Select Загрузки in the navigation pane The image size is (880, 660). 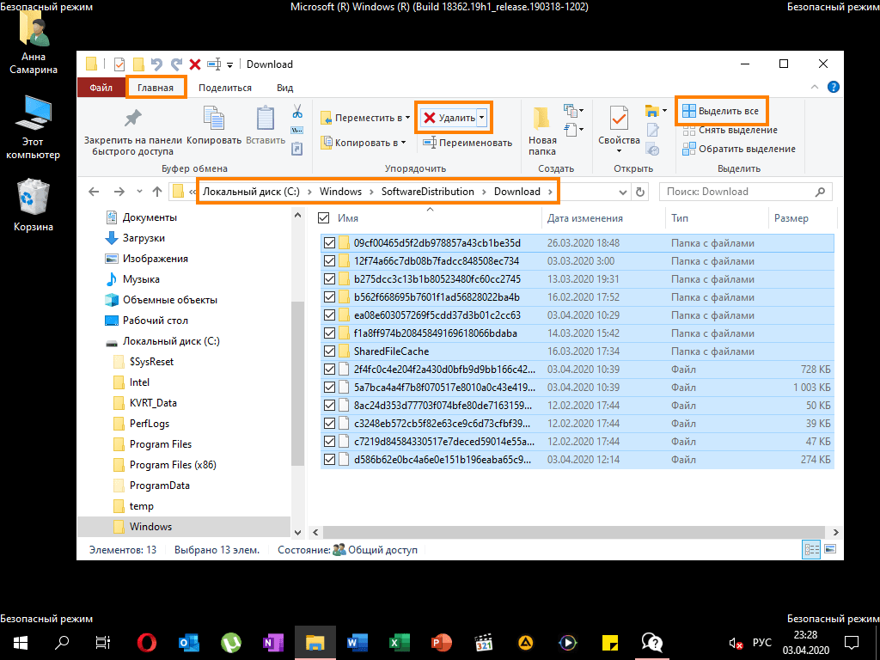pyautogui.click(x=144, y=238)
